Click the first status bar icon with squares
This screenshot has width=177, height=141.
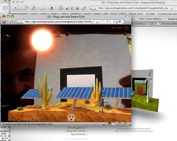coord(104,124)
